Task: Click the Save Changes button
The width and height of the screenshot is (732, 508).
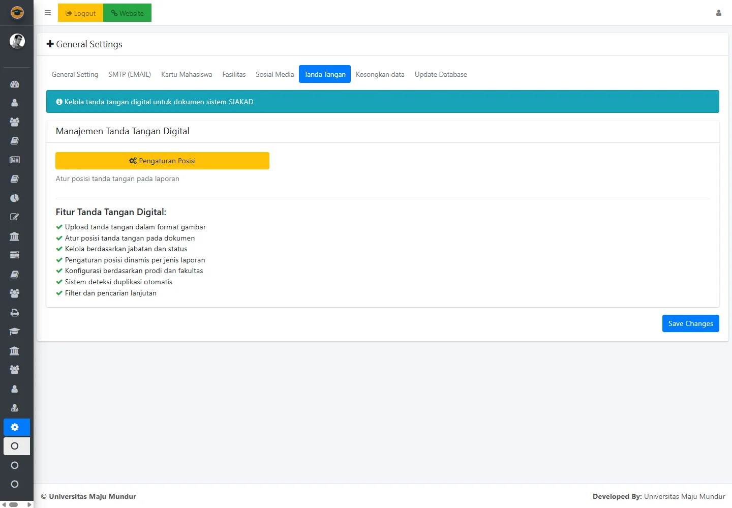Action: coord(690,323)
